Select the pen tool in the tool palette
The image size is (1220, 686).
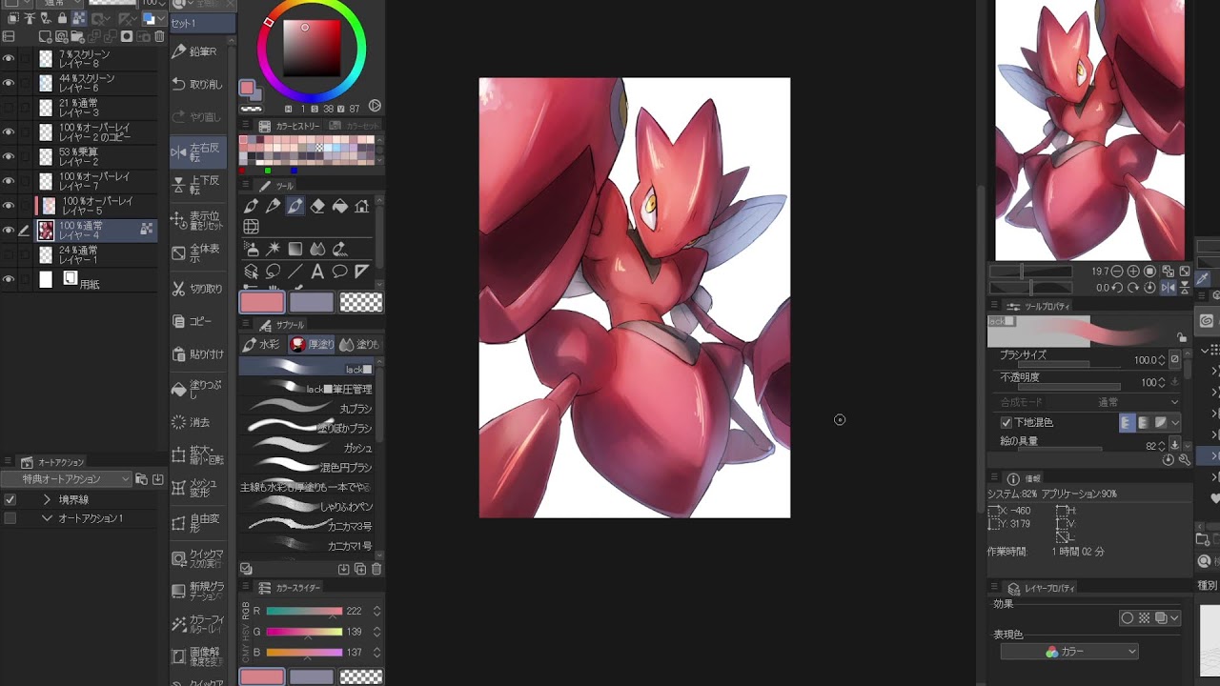pos(252,206)
